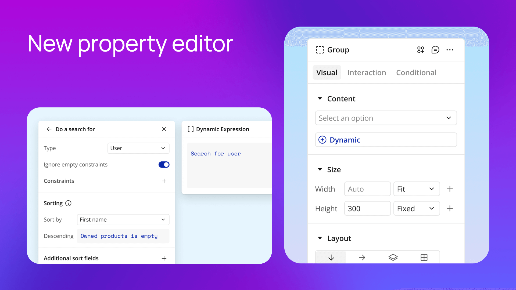This screenshot has width=516, height=290.
Task: Select vertical layout direction
Action: 331,257
